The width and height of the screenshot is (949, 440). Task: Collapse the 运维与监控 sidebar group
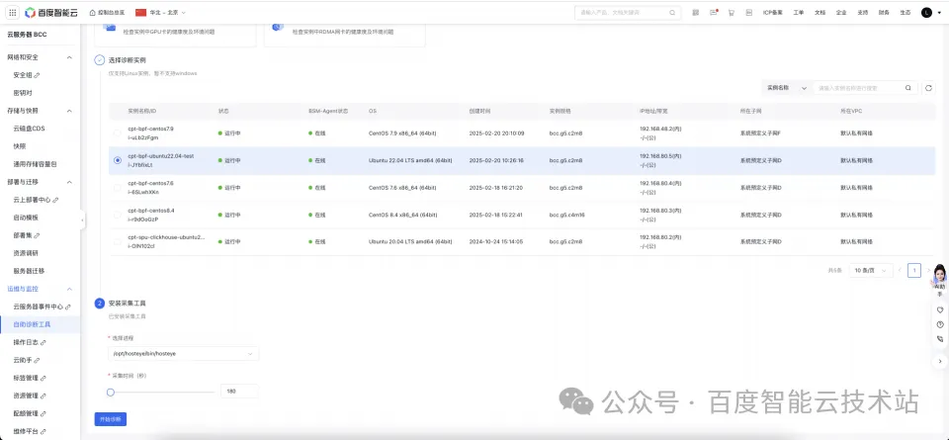(x=69, y=289)
